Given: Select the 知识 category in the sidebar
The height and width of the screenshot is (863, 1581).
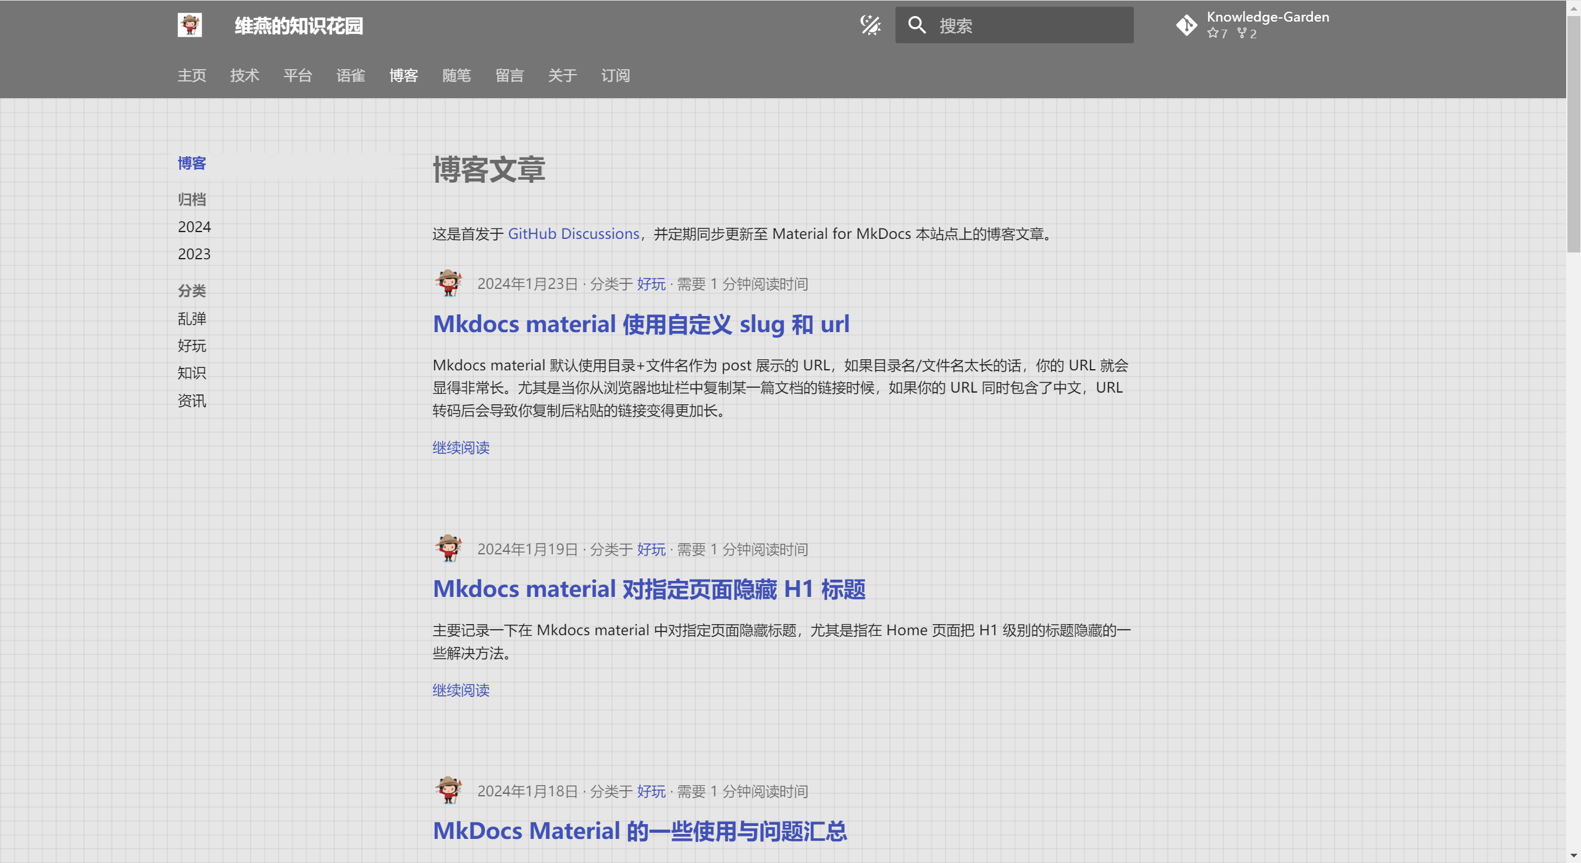Looking at the screenshot, I should 192,373.
